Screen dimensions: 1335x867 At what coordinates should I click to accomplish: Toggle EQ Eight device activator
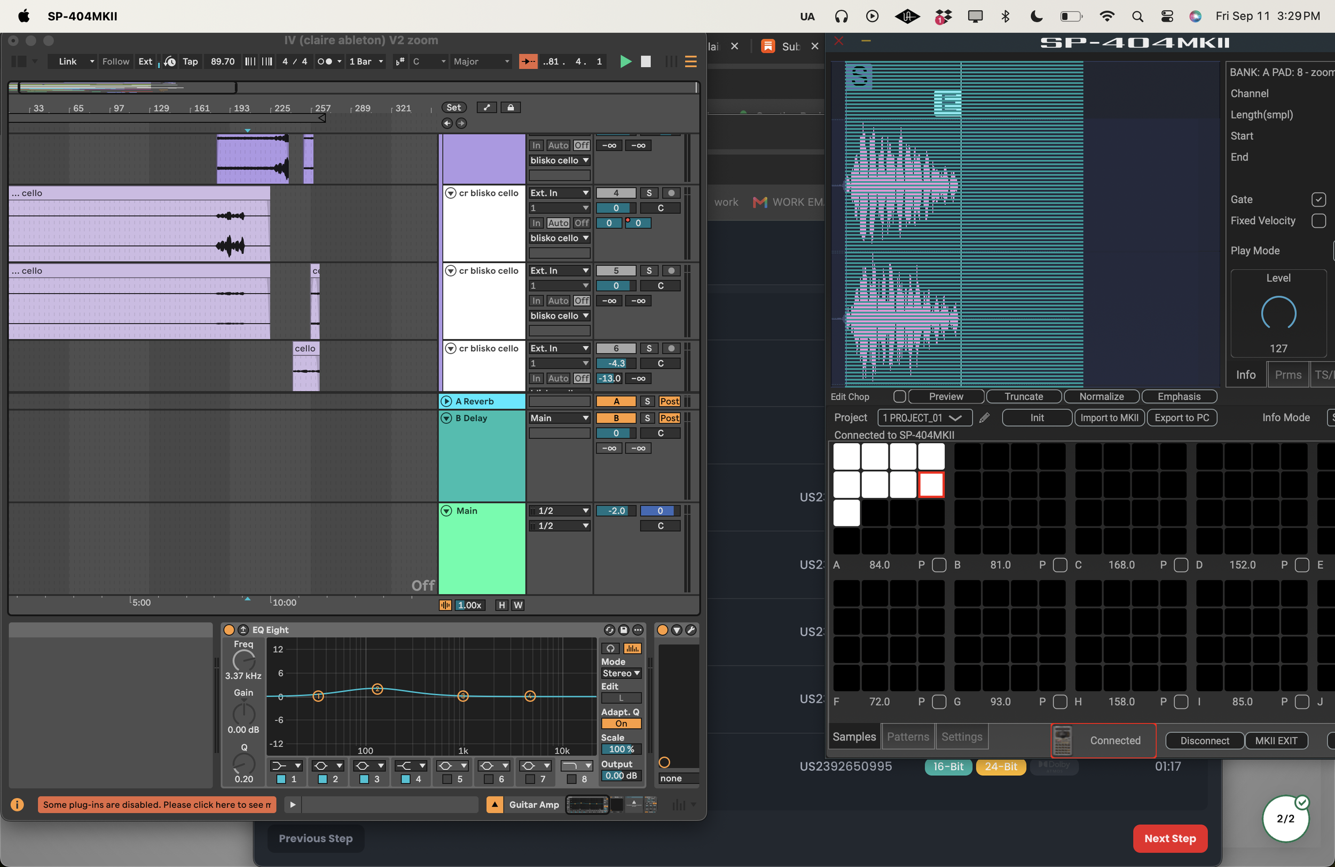click(229, 630)
